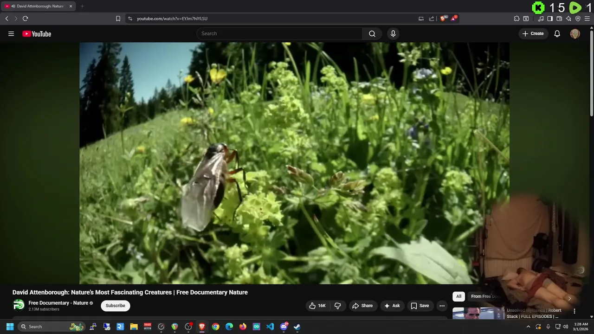Open Visual Studio Code from the taskbar

tap(270, 327)
